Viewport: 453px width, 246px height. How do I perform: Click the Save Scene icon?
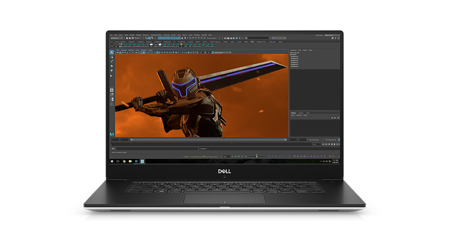click(x=132, y=38)
